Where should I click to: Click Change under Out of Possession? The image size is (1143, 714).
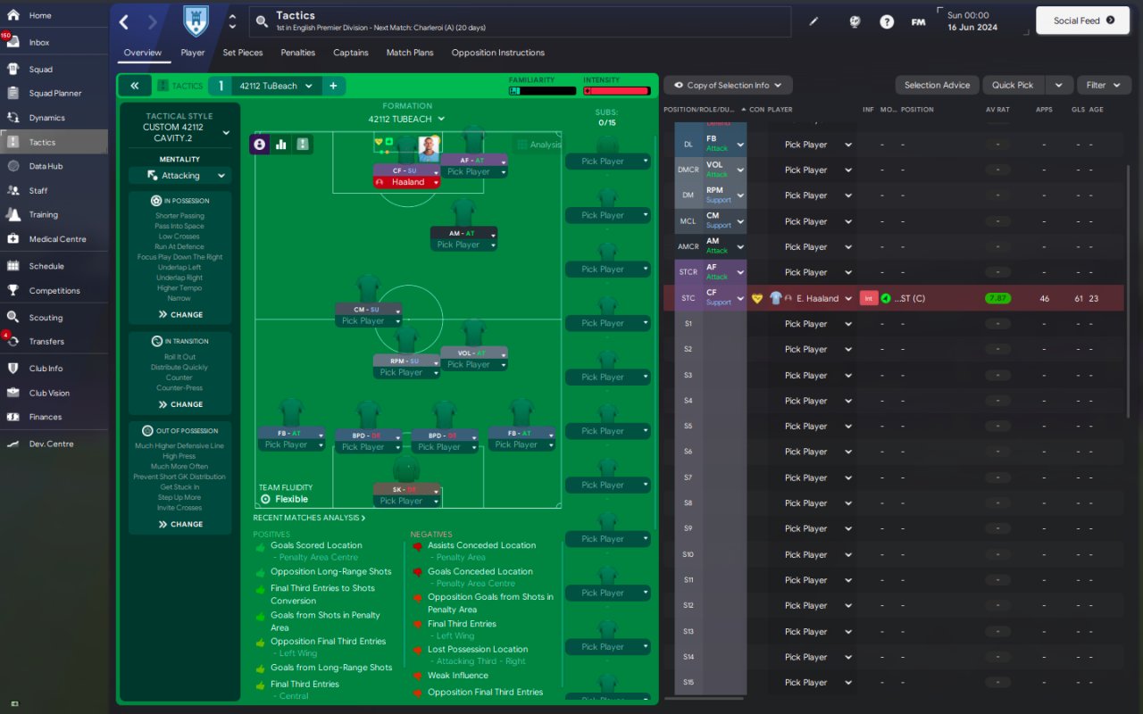[180, 524]
